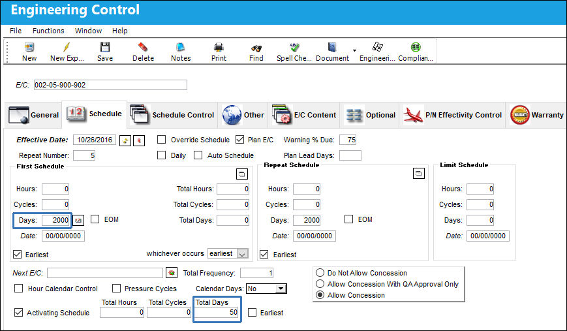Uncheck Earliest in Repeat Schedule
Image resolution: width=567 pixels, height=331 pixels.
[x=264, y=255]
